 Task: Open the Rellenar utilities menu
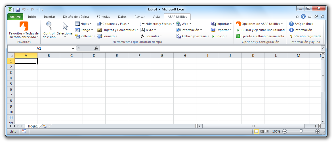85,36
